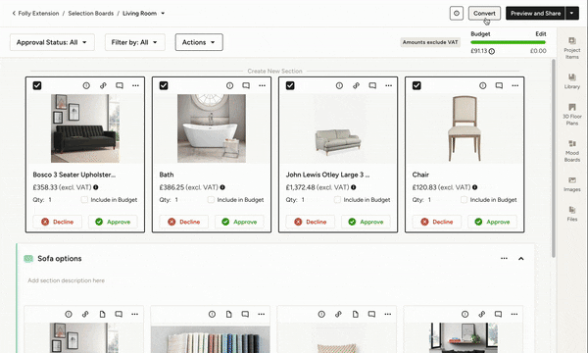Open Library sidebar panel

572,81
